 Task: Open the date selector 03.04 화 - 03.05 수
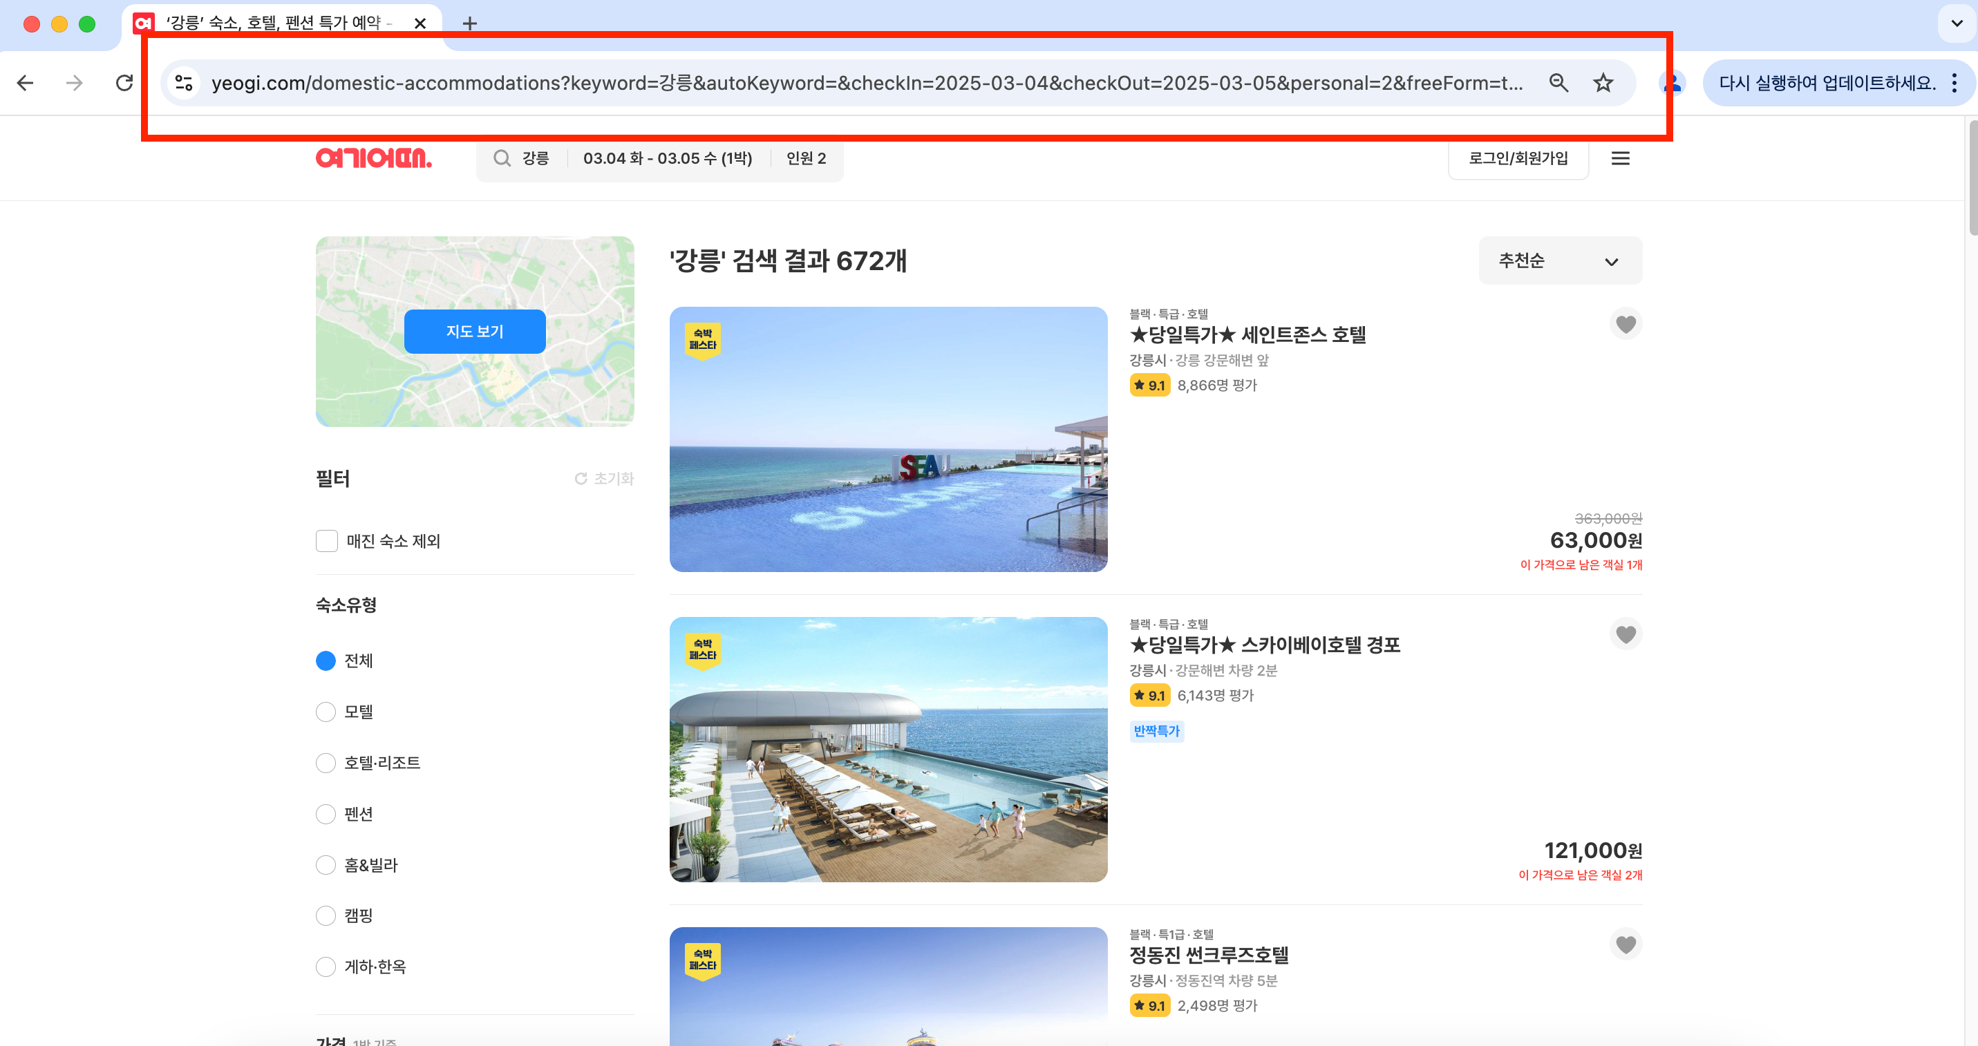[x=667, y=158]
